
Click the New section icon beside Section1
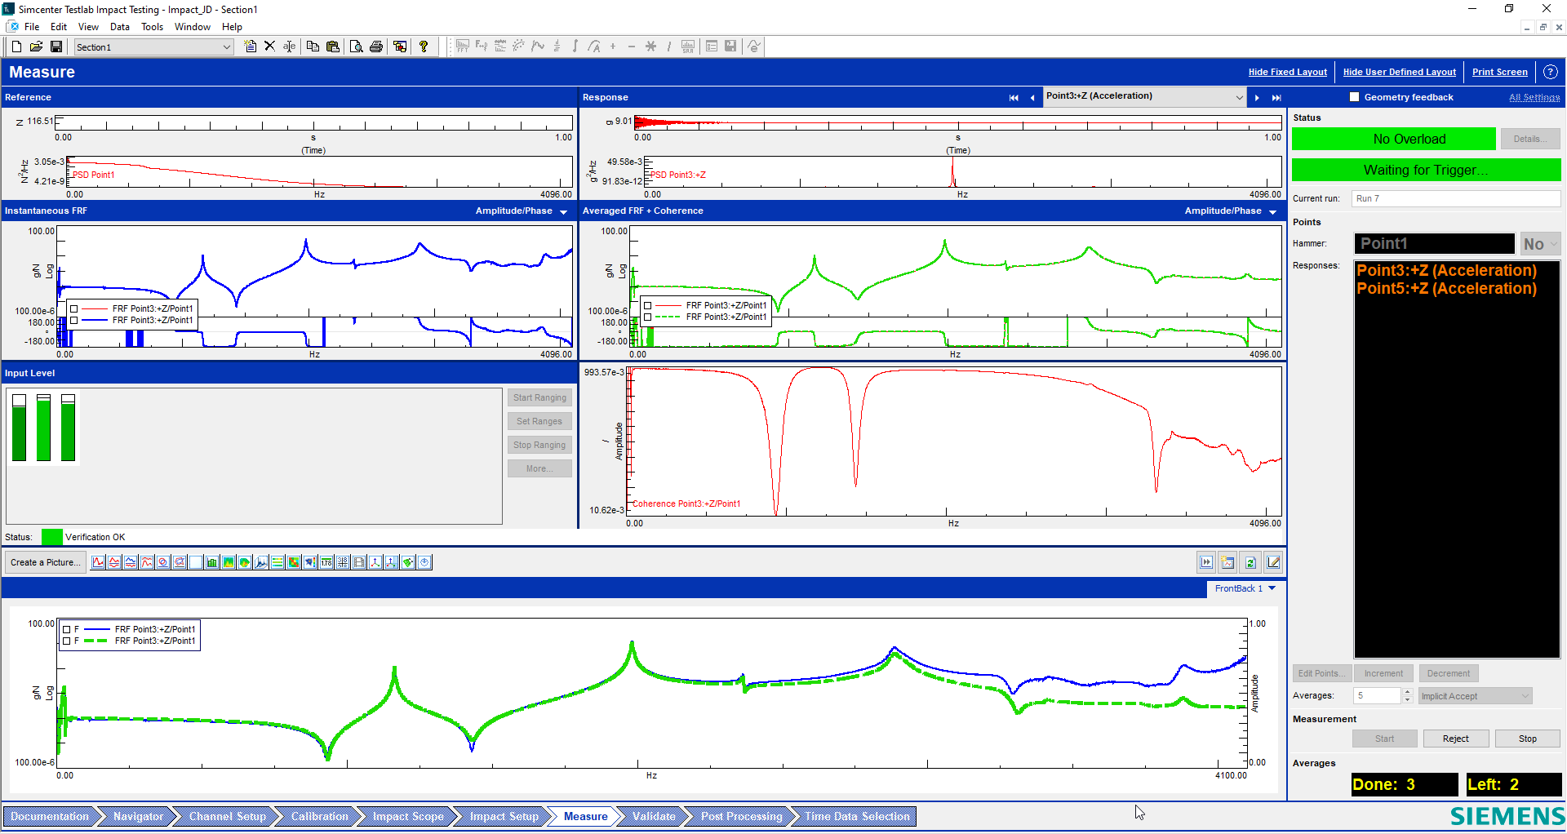pyautogui.click(x=251, y=47)
